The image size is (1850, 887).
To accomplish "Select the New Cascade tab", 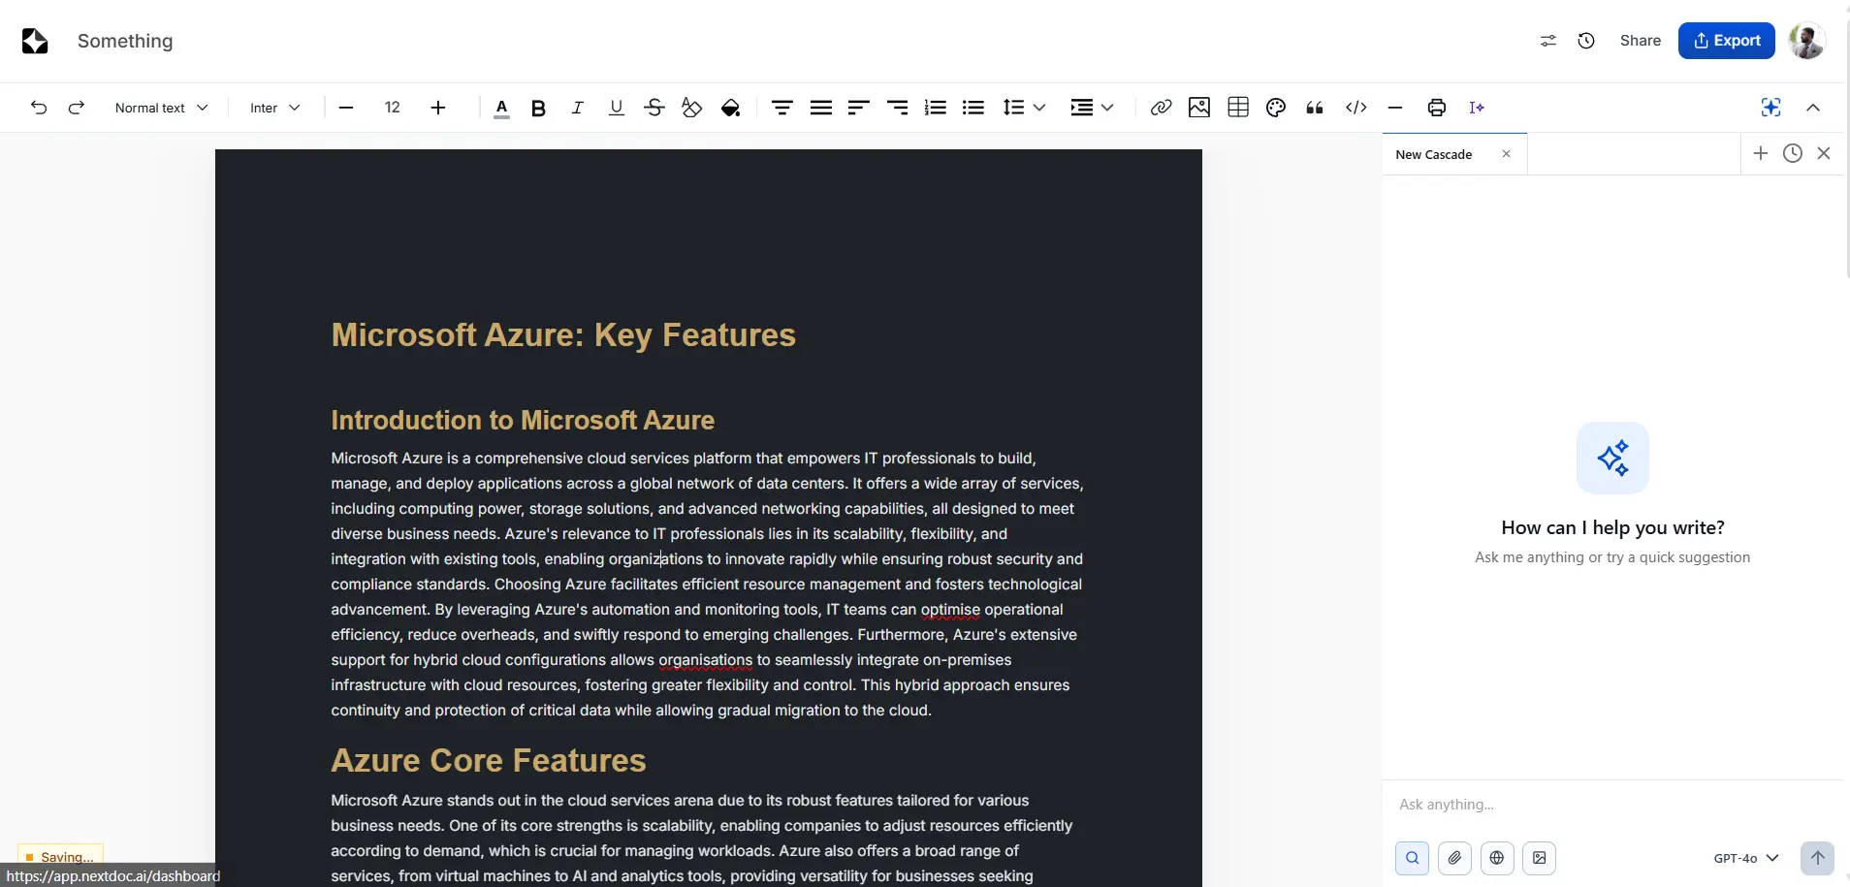I will 1434,154.
